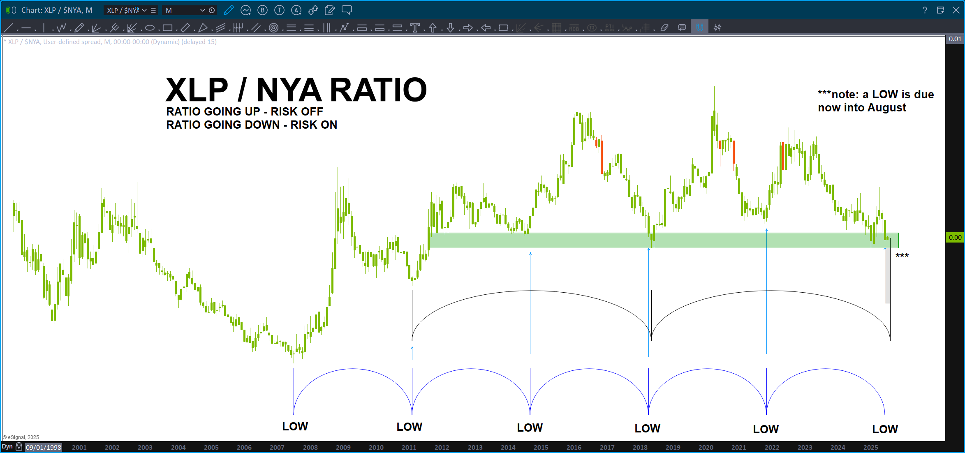Open the symbol list menu icon
This screenshot has width=965, height=453.
tap(153, 10)
